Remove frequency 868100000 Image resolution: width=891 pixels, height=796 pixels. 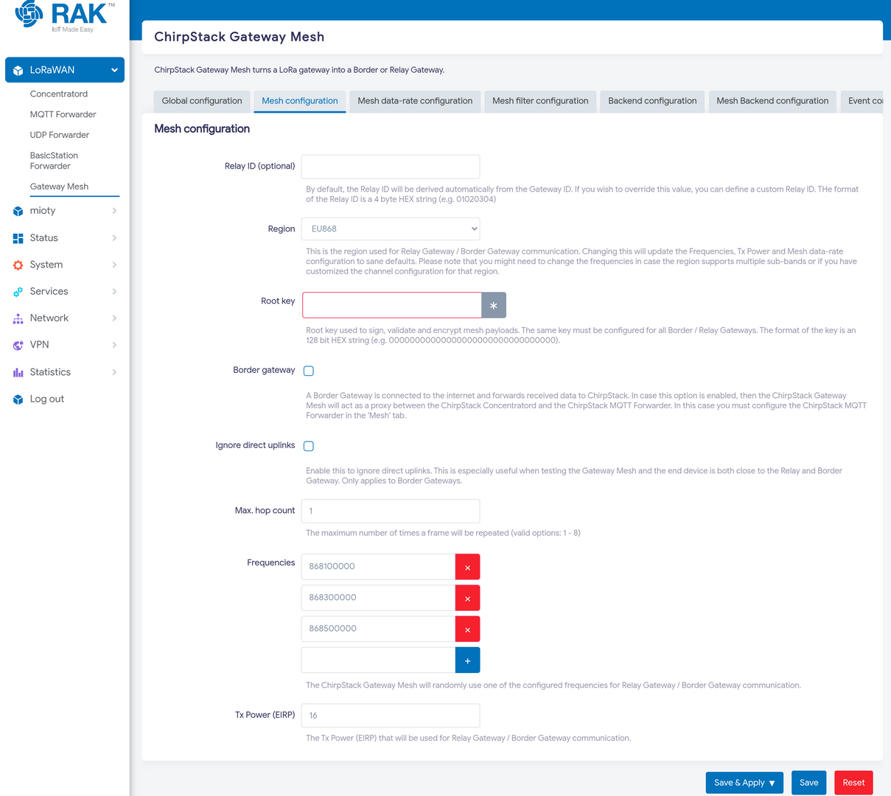[467, 567]
